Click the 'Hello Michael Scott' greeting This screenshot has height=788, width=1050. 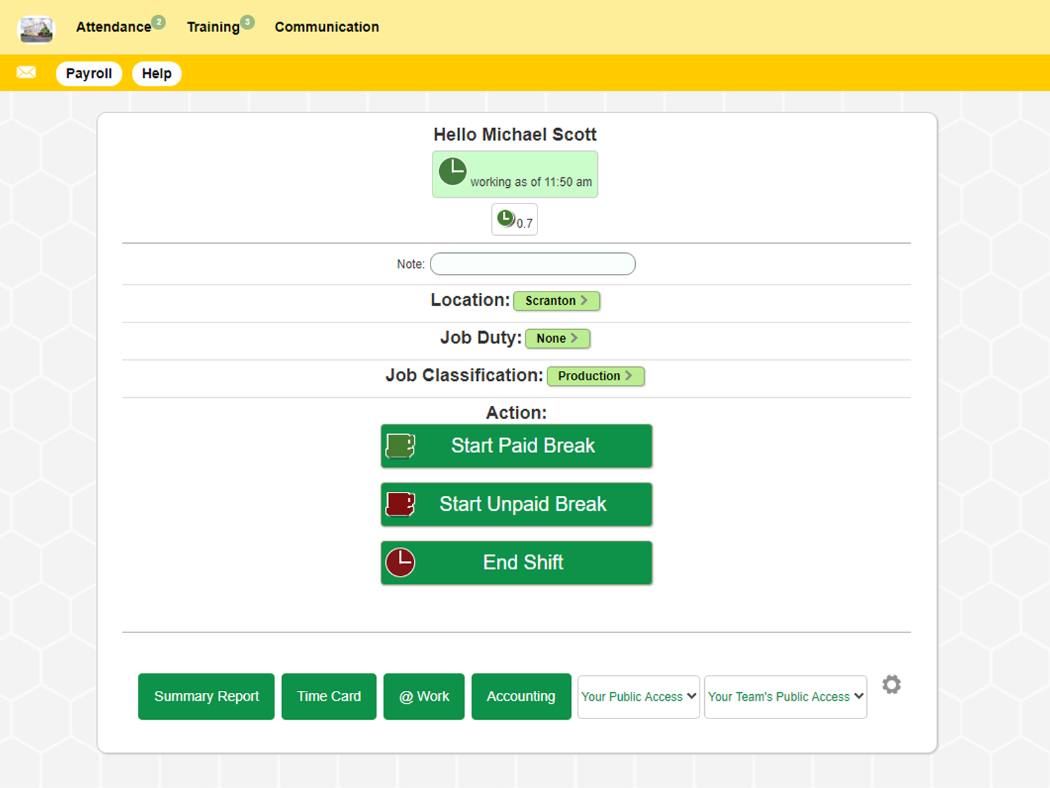tap(515, 135)
